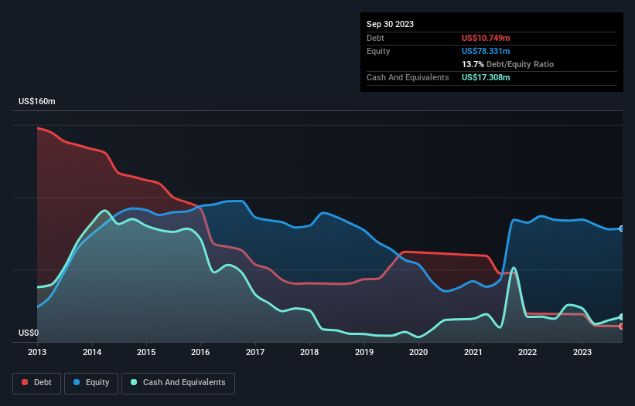The image size is (635, 406).
Task: Select the Equity endpoint marker on chart
Action: click(622, 228)
